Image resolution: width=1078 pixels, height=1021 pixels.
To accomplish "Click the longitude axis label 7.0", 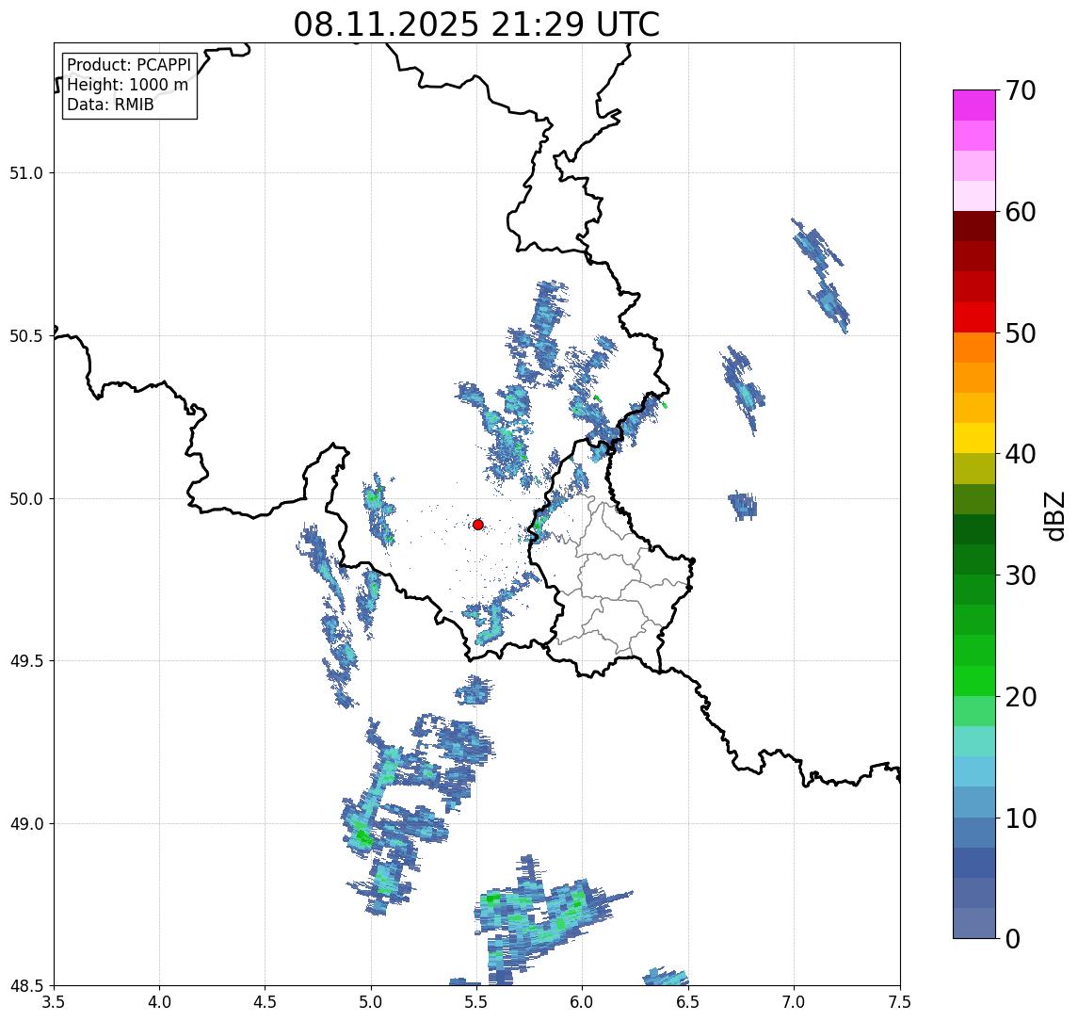I will pyautogui.click(x=795, y=1002).
